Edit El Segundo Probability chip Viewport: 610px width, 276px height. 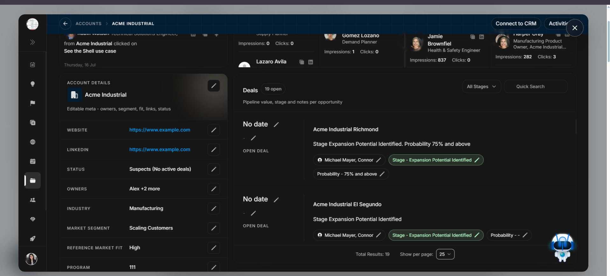tap(525, 235)
